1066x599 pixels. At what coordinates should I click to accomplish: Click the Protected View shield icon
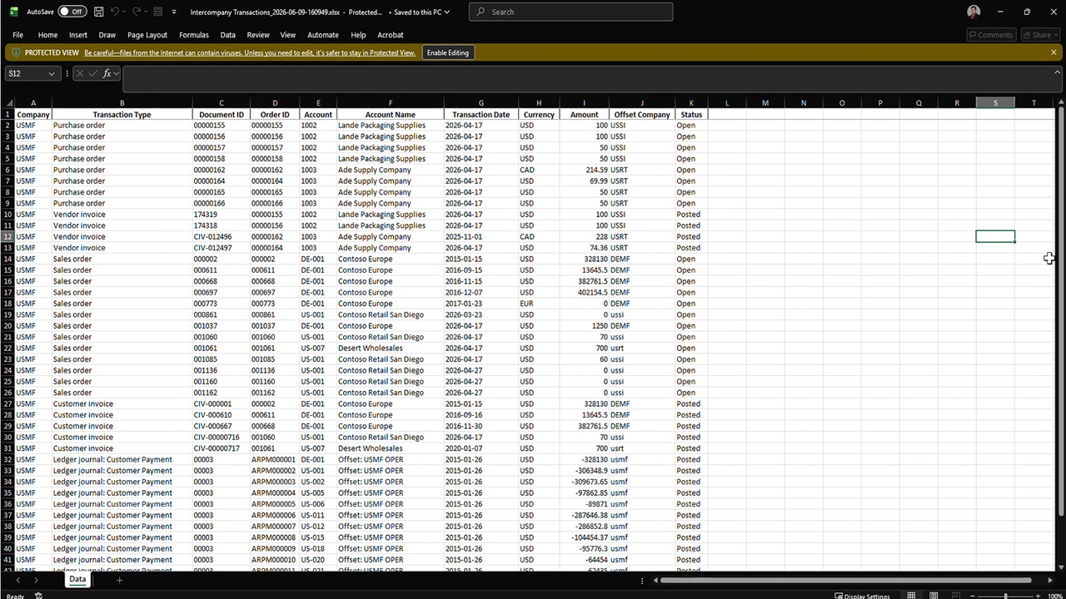point(16,52)
